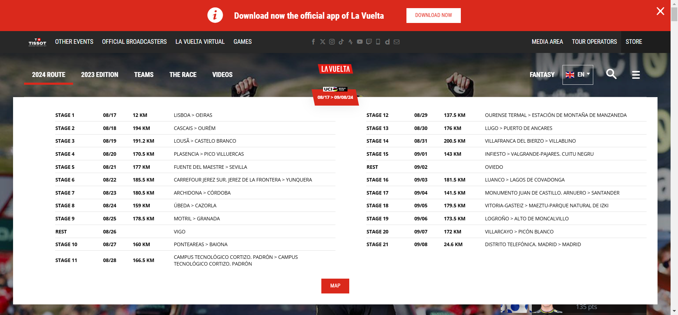678x315 pixels.
Task: Open Stage 11 Campus Tecnológico Cortizo row
Action: pos(195,260)
